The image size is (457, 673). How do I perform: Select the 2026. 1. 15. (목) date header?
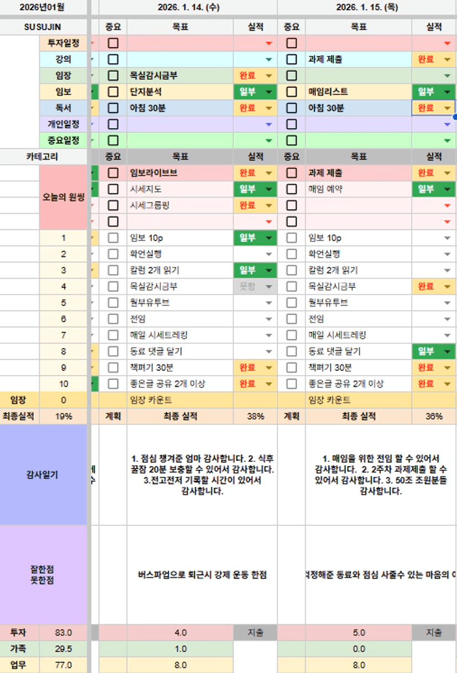(367, 8)
